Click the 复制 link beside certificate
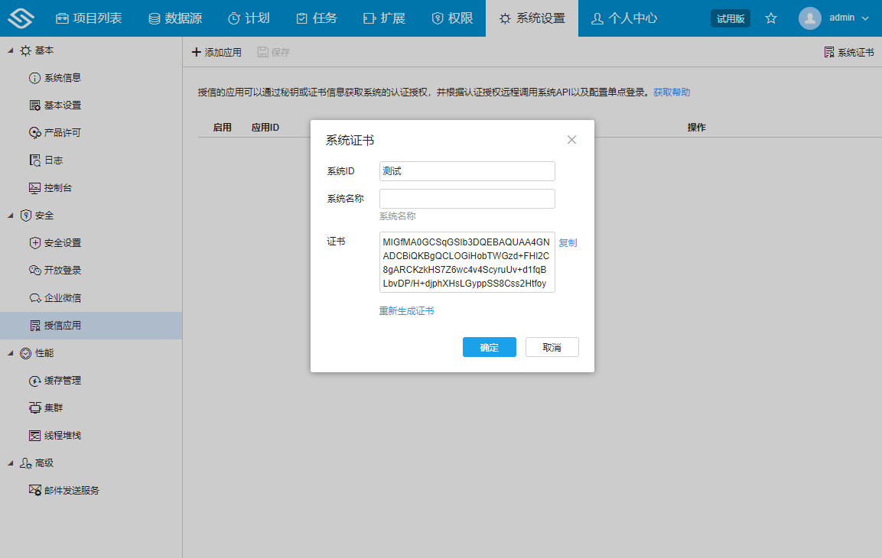 568,243
